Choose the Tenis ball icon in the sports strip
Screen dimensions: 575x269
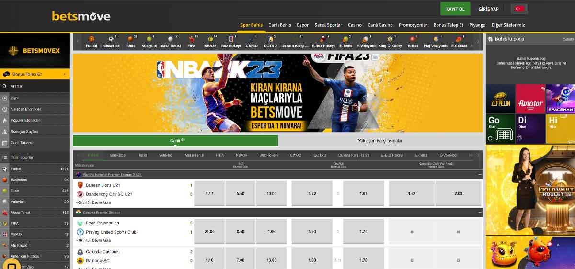130,42
